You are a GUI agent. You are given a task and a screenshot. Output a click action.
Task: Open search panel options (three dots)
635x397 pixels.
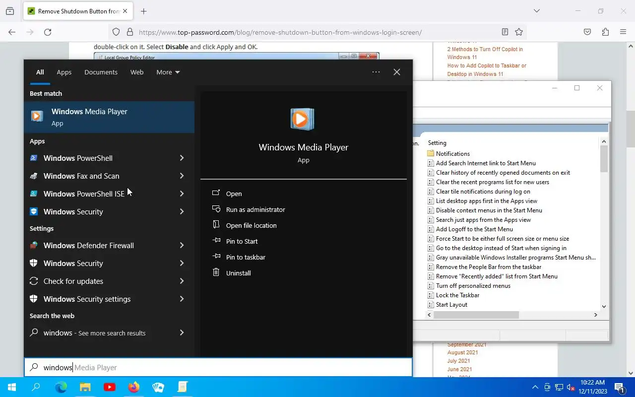point(376,72)
